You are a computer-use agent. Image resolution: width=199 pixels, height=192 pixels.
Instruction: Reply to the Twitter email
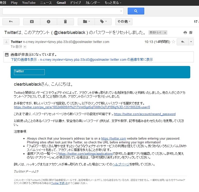tap(183, 42)
